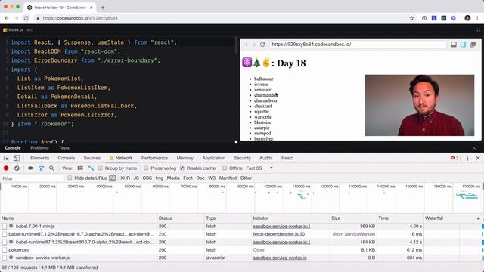Toggle the network filter funnel icon
The image size is (484, 272).
click(41, 168)
